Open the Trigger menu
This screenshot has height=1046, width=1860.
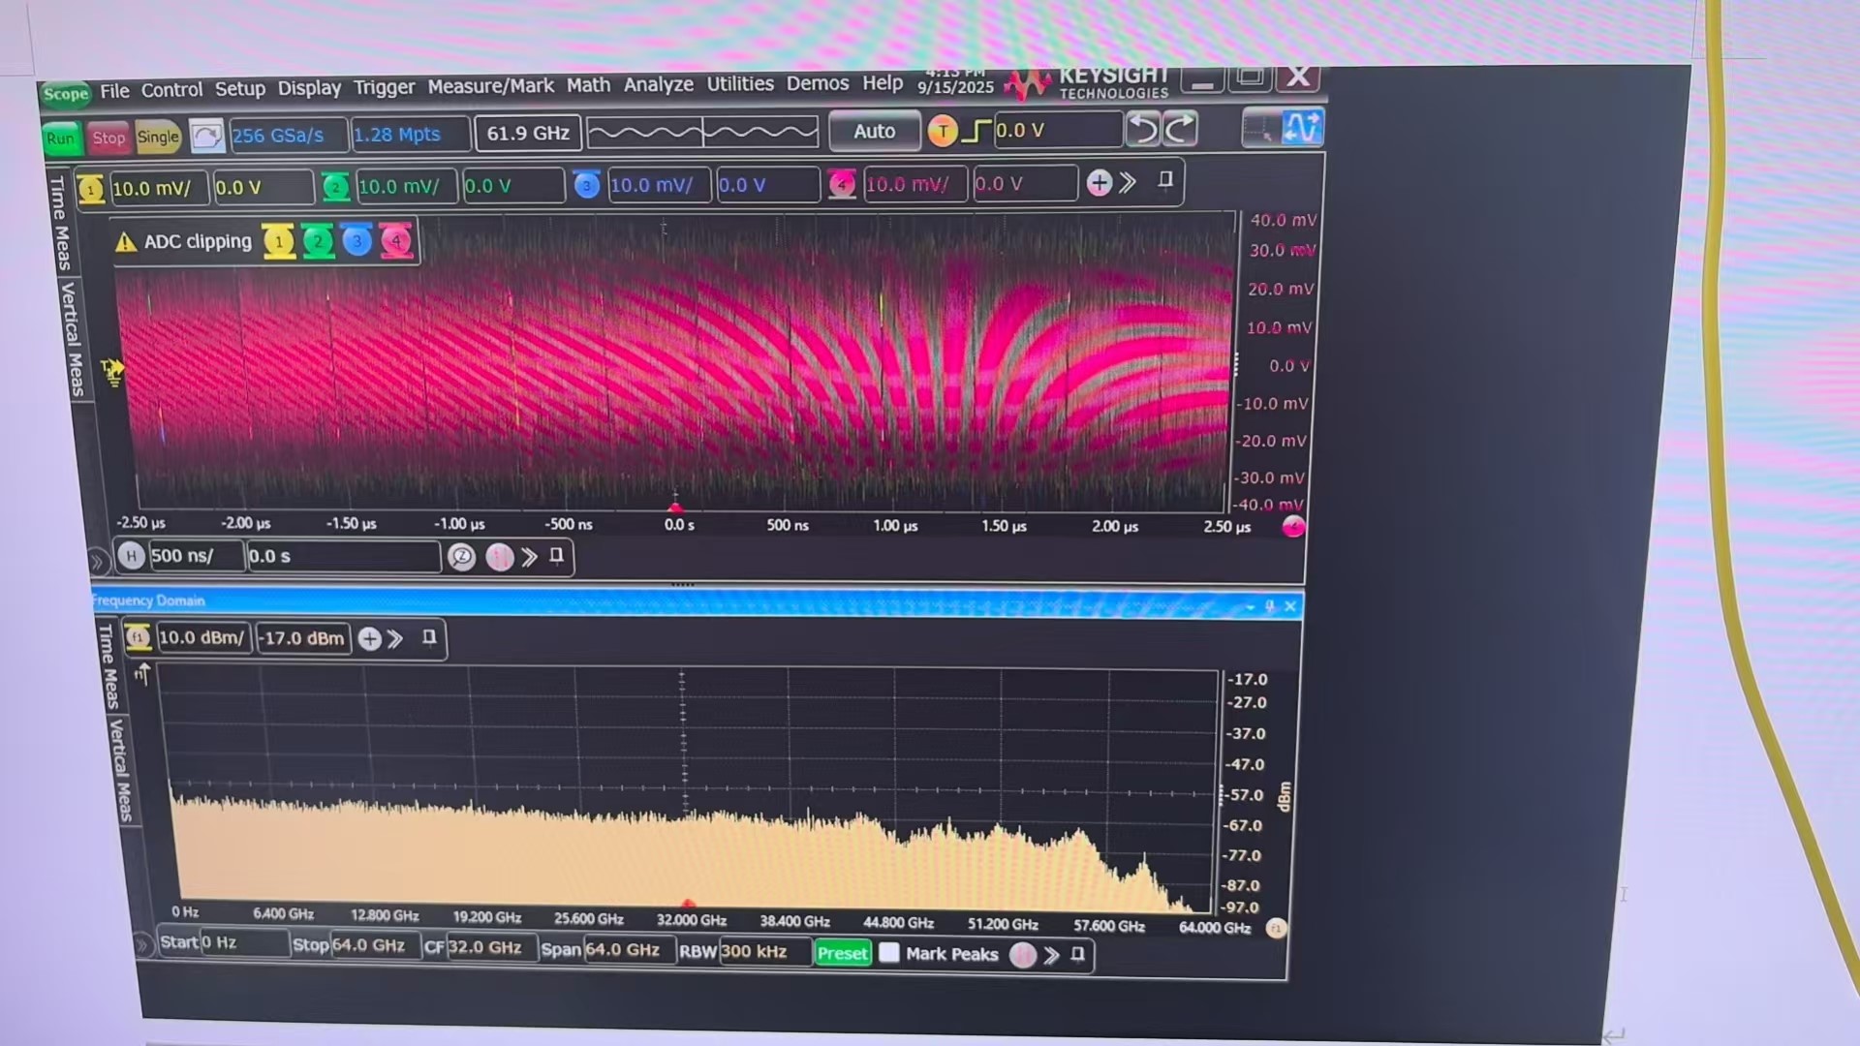(x=384, y=88)
